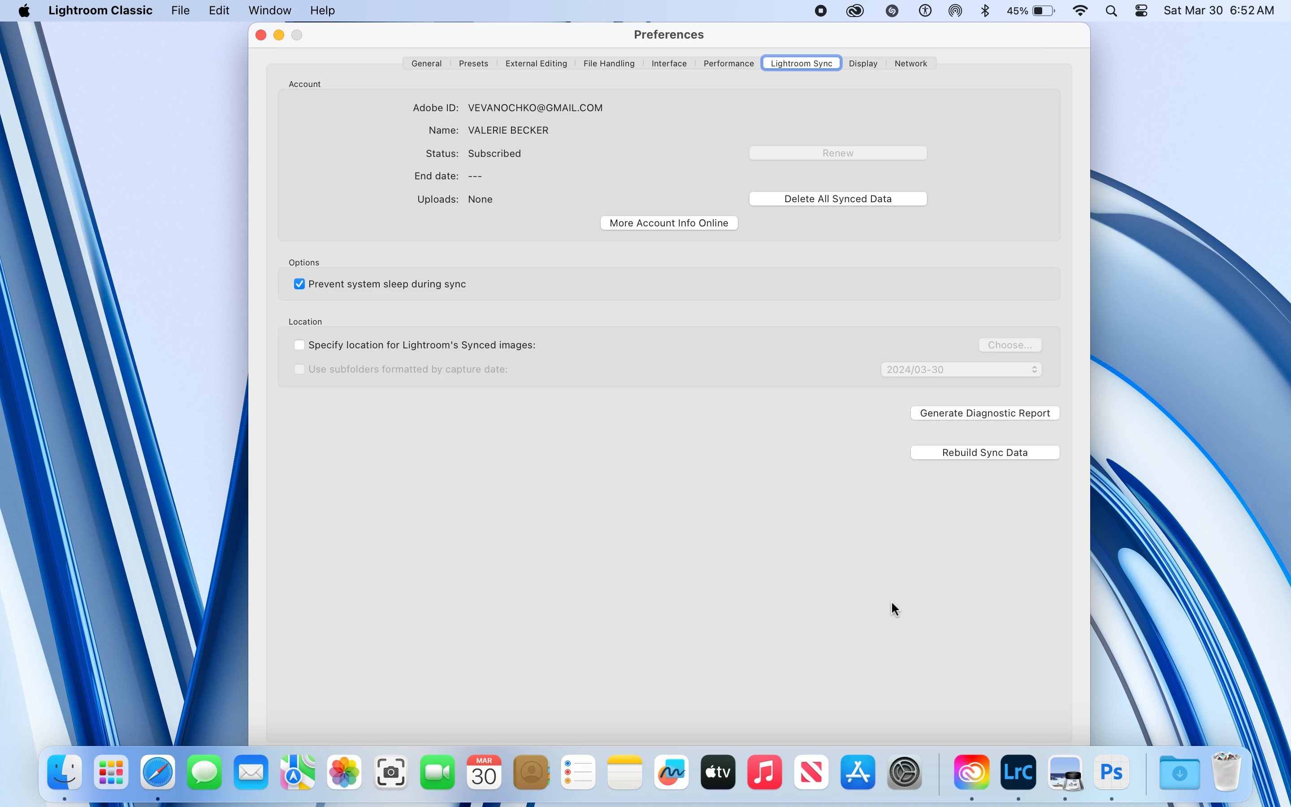Viewport: 1291px width, 807px height.
Task: Open System Settings from the Dock
Action: point(904,772)
